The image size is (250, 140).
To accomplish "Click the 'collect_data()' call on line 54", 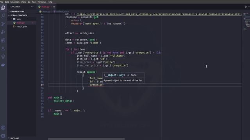I will (64, 101).
